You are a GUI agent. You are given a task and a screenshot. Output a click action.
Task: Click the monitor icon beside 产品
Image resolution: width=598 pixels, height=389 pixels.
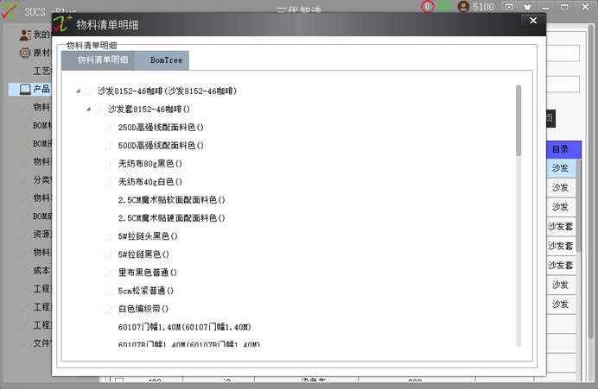click(x=25, y=90)
